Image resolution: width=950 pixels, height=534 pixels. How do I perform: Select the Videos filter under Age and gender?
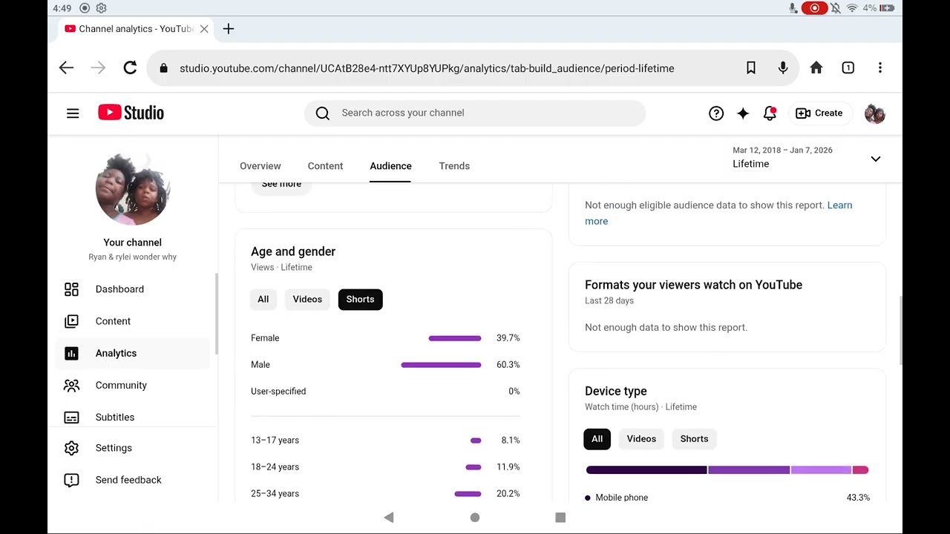coord(307,299)
